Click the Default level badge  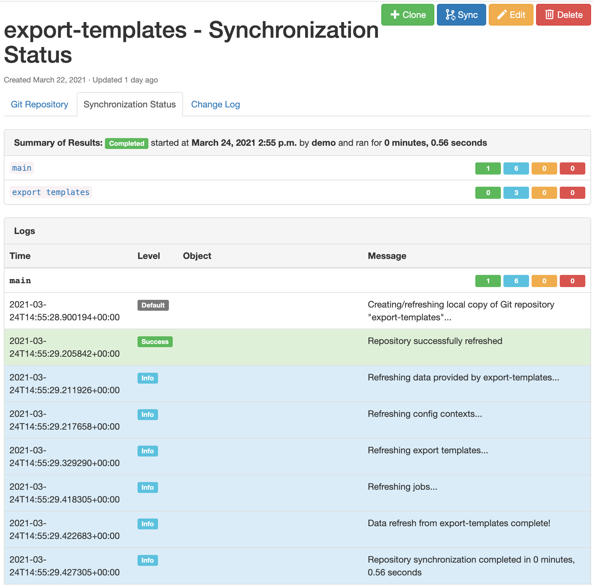[x=153, y=305]
